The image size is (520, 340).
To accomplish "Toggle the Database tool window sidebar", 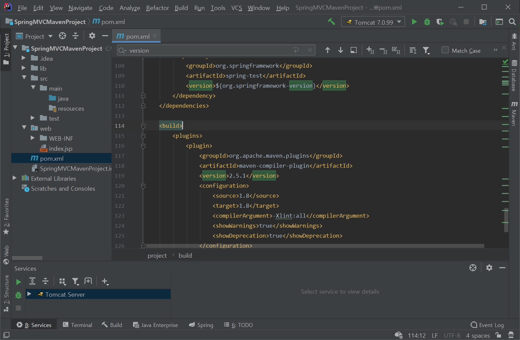I will pos(514,76).
